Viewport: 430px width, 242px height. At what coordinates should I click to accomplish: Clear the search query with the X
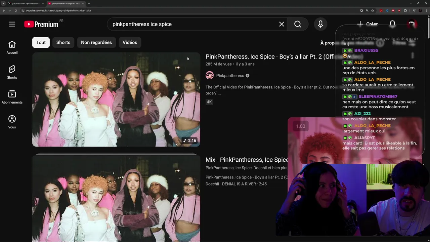click(x=282, y=24)
